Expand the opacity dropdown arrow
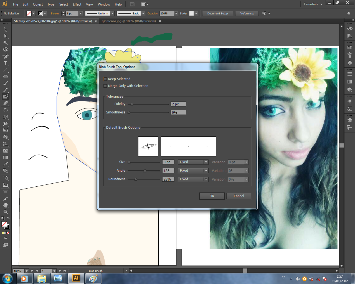Viewport: 355px width, 284px height. [176, 13]
